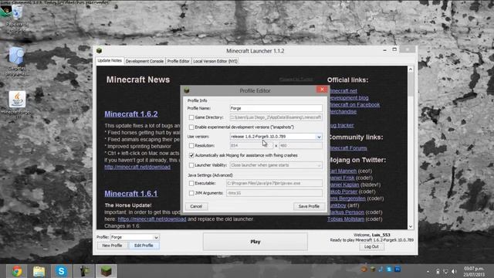Open the bug tracker link
Image resolution: width=494 pixels, height=278 pixels.
point(341,125)
